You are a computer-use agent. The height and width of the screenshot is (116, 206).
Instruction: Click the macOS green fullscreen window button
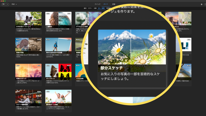tap(5, 1)
